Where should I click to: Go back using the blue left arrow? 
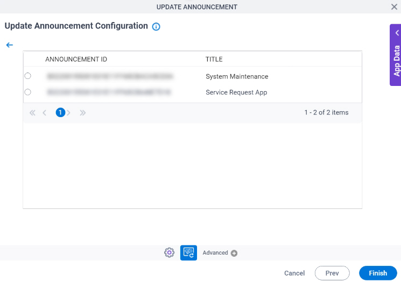click(x=10, y=45)
